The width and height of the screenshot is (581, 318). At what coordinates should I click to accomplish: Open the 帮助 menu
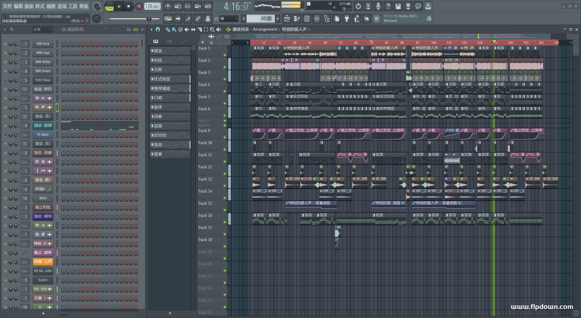tap(84, 6)
